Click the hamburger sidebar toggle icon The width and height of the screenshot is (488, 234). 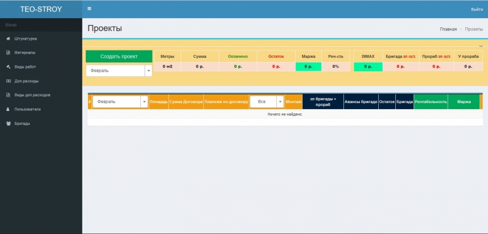coord(89,9)
